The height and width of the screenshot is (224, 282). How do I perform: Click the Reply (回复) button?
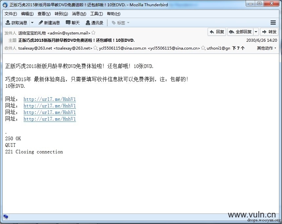[x=217, y=32]
